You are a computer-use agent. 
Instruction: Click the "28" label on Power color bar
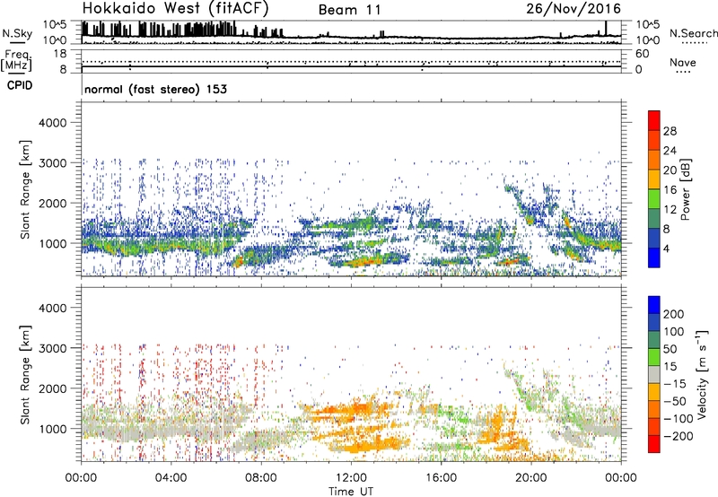pos(670,131)
